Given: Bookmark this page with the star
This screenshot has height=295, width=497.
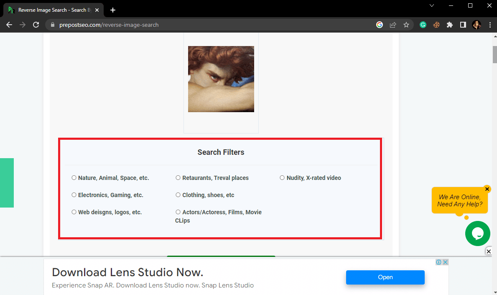Looking at the screenshot, I should click(x=406, y=25).
